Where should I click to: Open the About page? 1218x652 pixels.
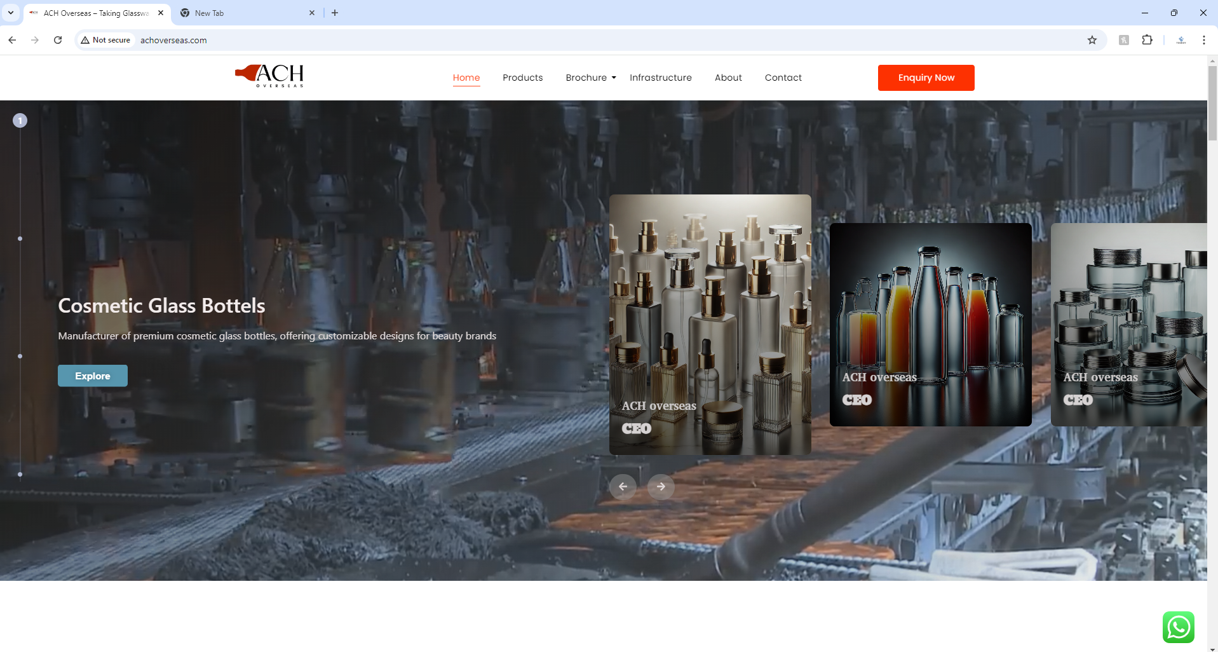[x=728, y=78]
